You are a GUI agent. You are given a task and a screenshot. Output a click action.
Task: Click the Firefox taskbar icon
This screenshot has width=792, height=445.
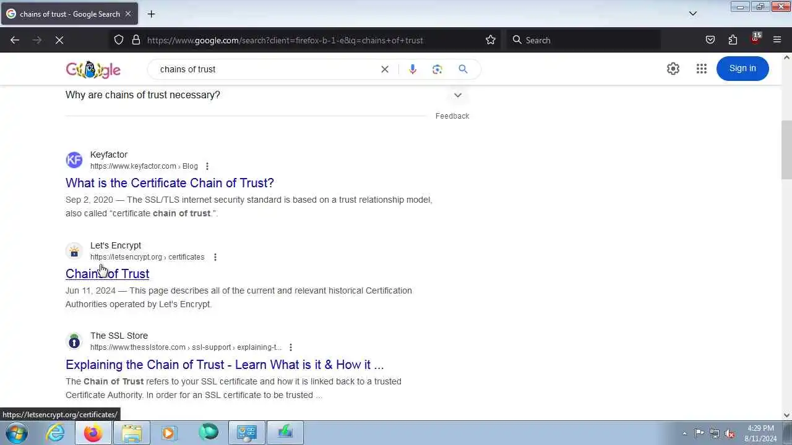(x=93, y=433)
